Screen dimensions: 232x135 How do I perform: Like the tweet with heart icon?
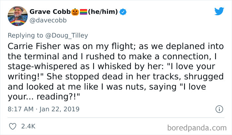point(12,126)
